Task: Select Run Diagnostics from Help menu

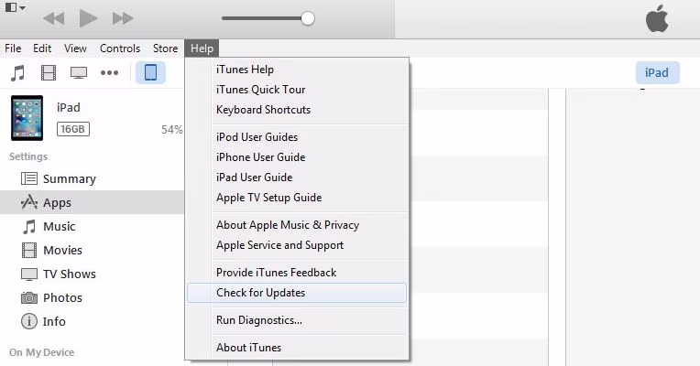Action: [259, 320]
